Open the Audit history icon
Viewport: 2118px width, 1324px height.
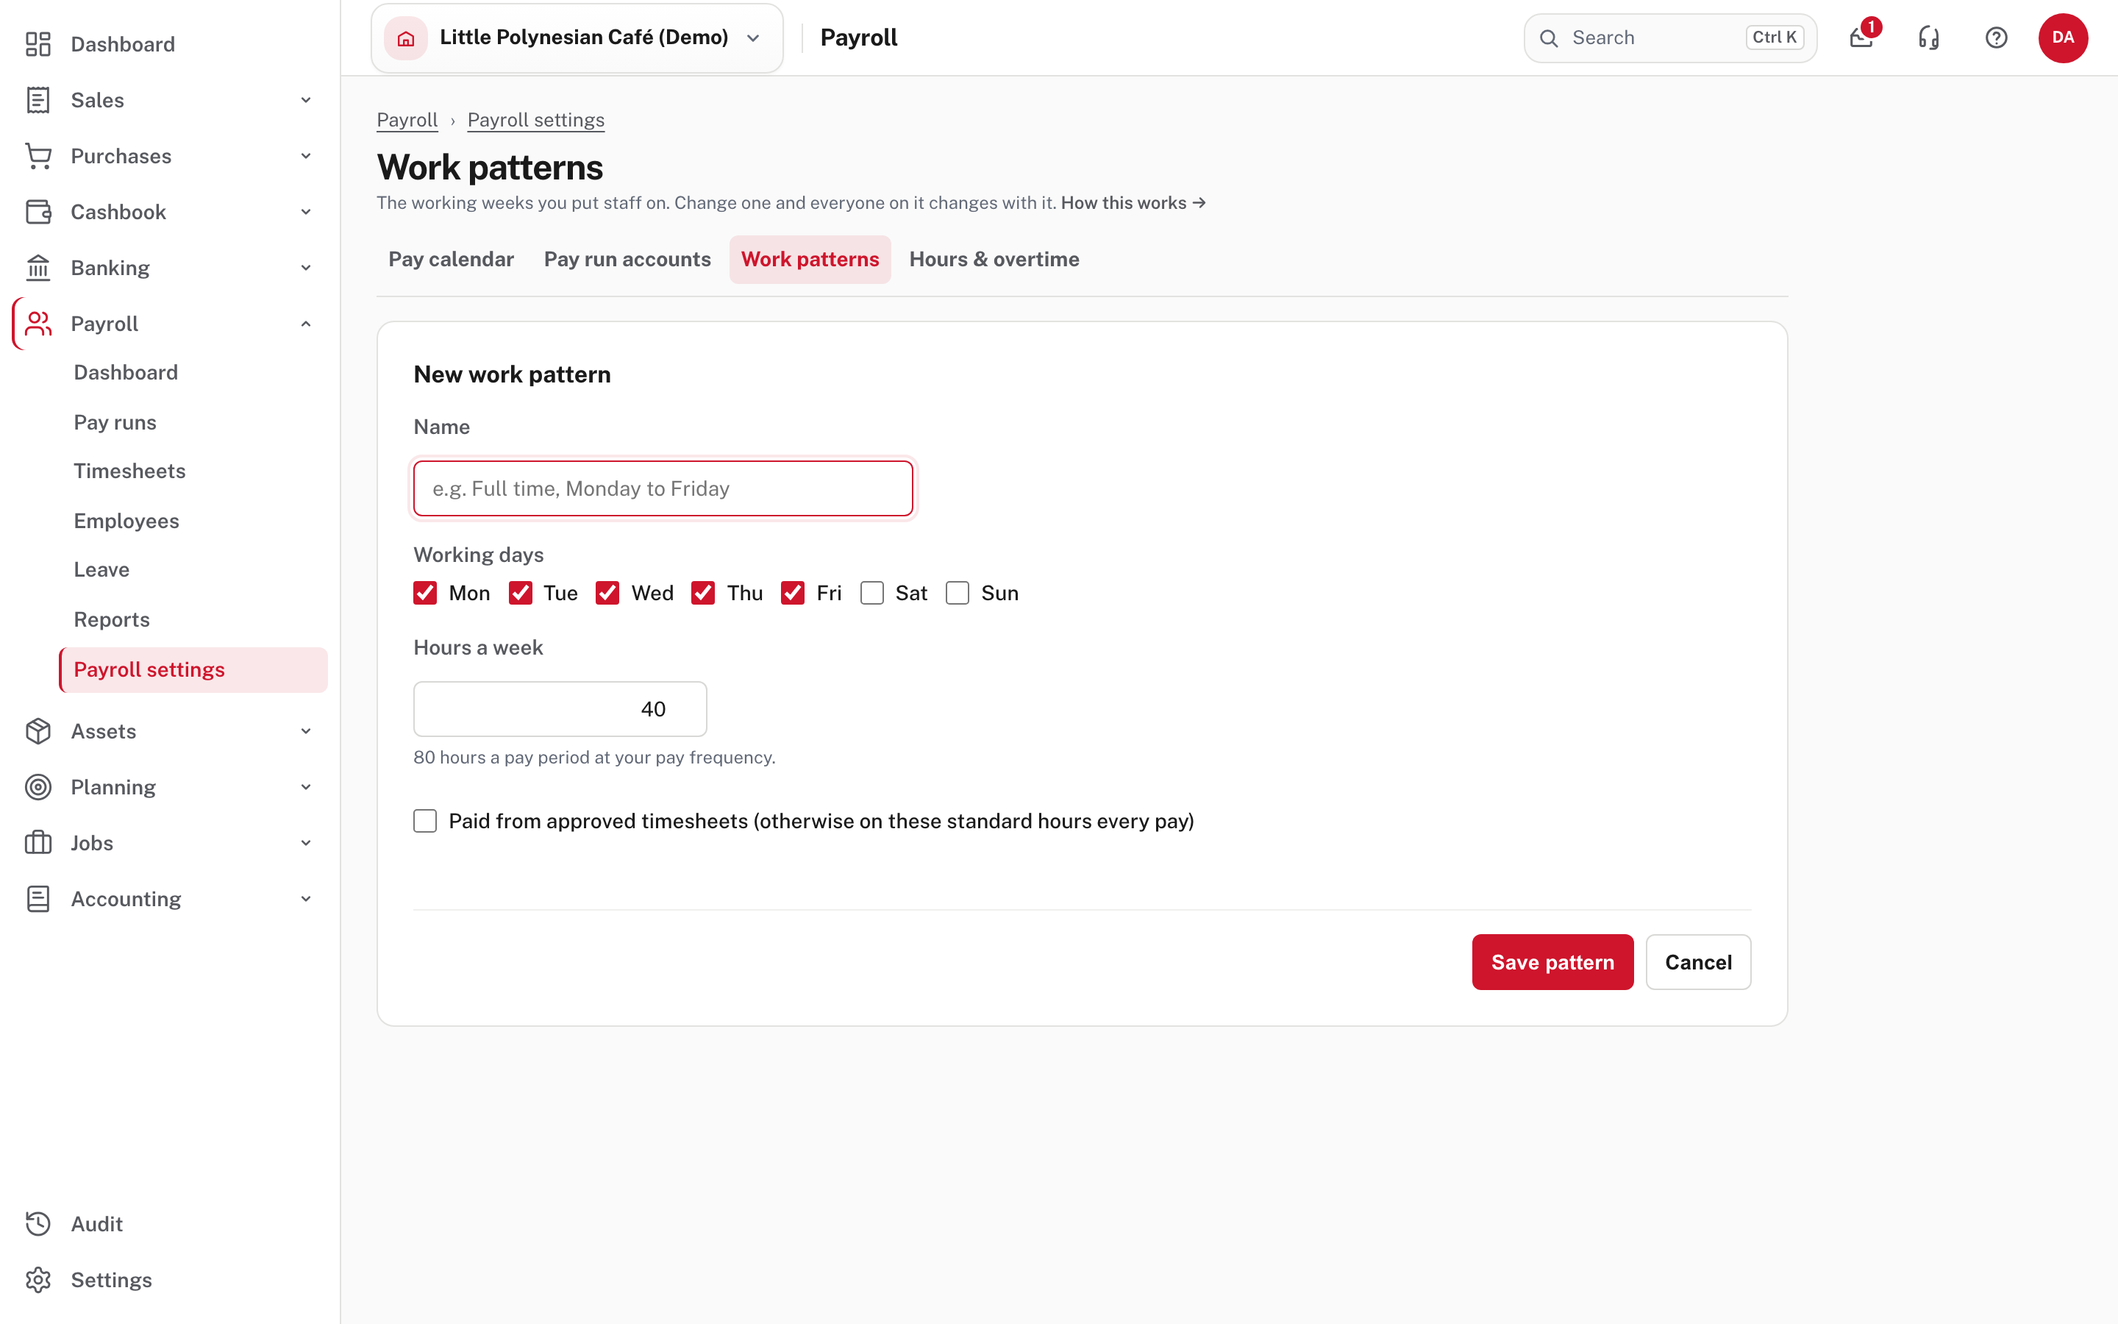[38, 1224]
